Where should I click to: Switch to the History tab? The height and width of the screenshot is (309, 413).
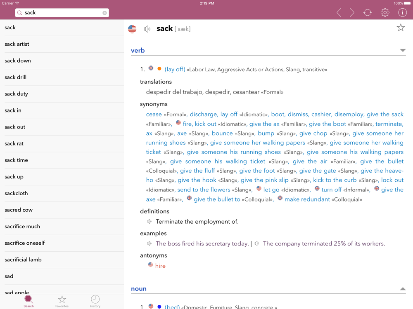95,301
